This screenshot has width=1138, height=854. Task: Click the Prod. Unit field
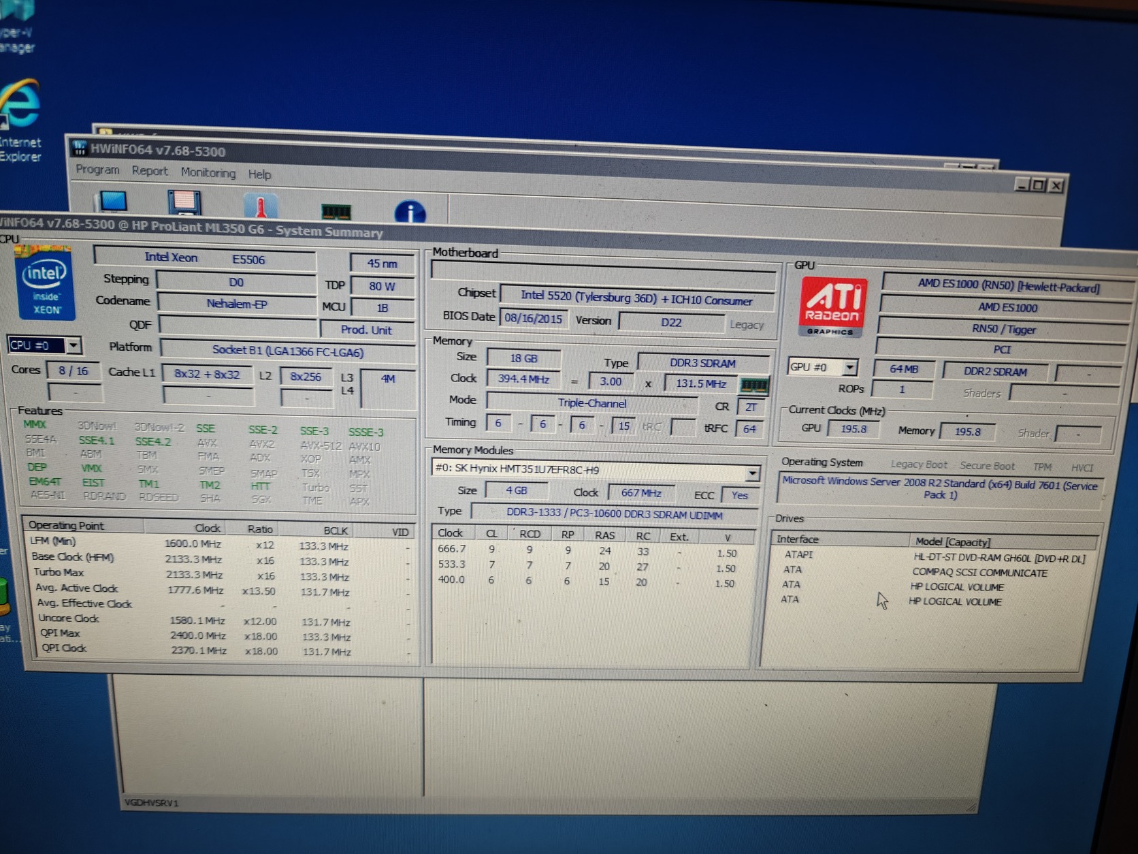tap(366, 330)
